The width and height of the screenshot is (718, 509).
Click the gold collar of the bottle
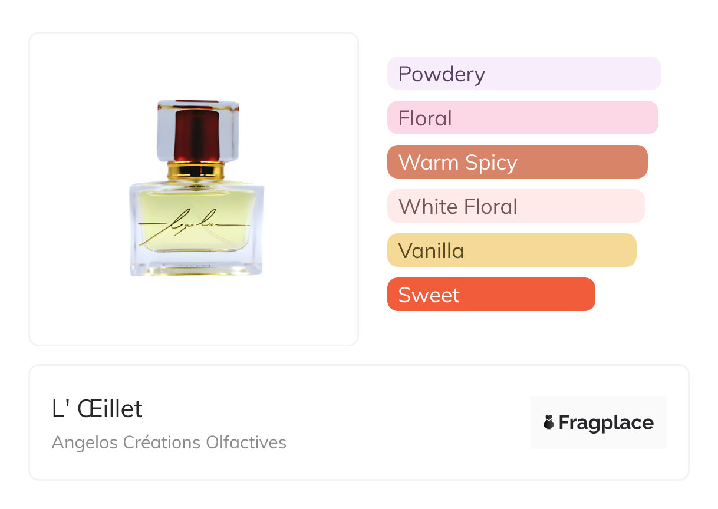(x=196, y=171)
